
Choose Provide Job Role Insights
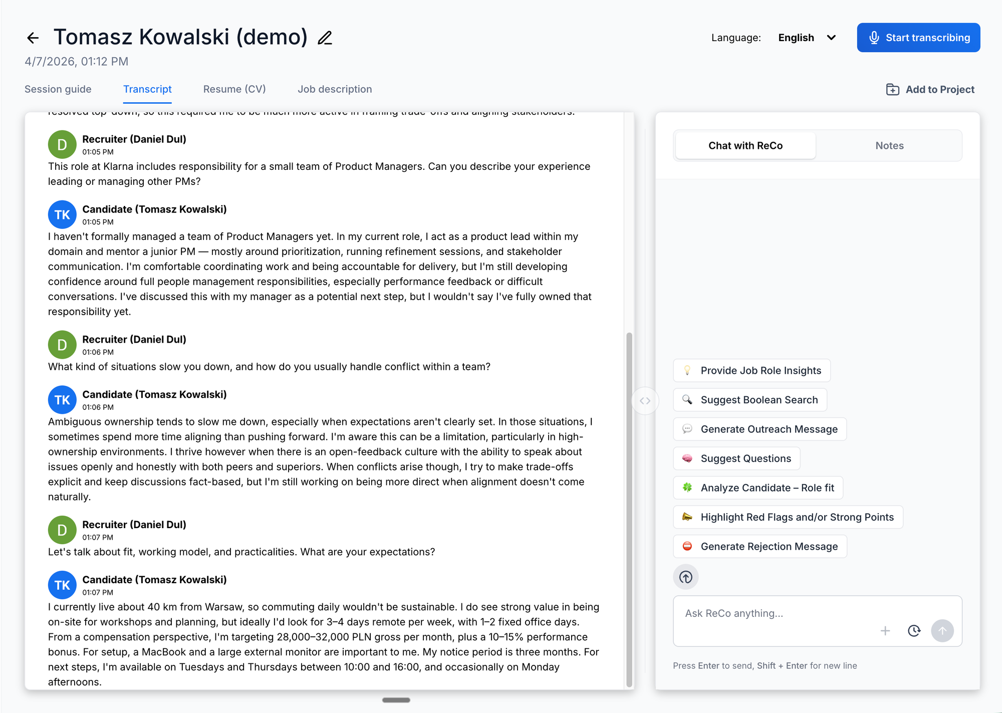751,370
